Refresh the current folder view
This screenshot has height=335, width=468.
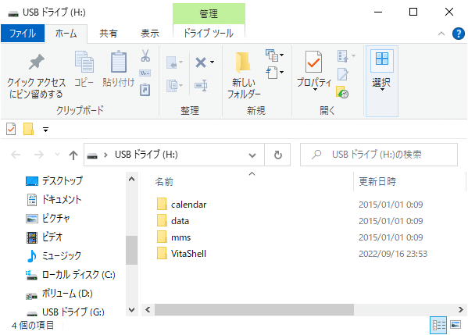click(x=278, y=155)
